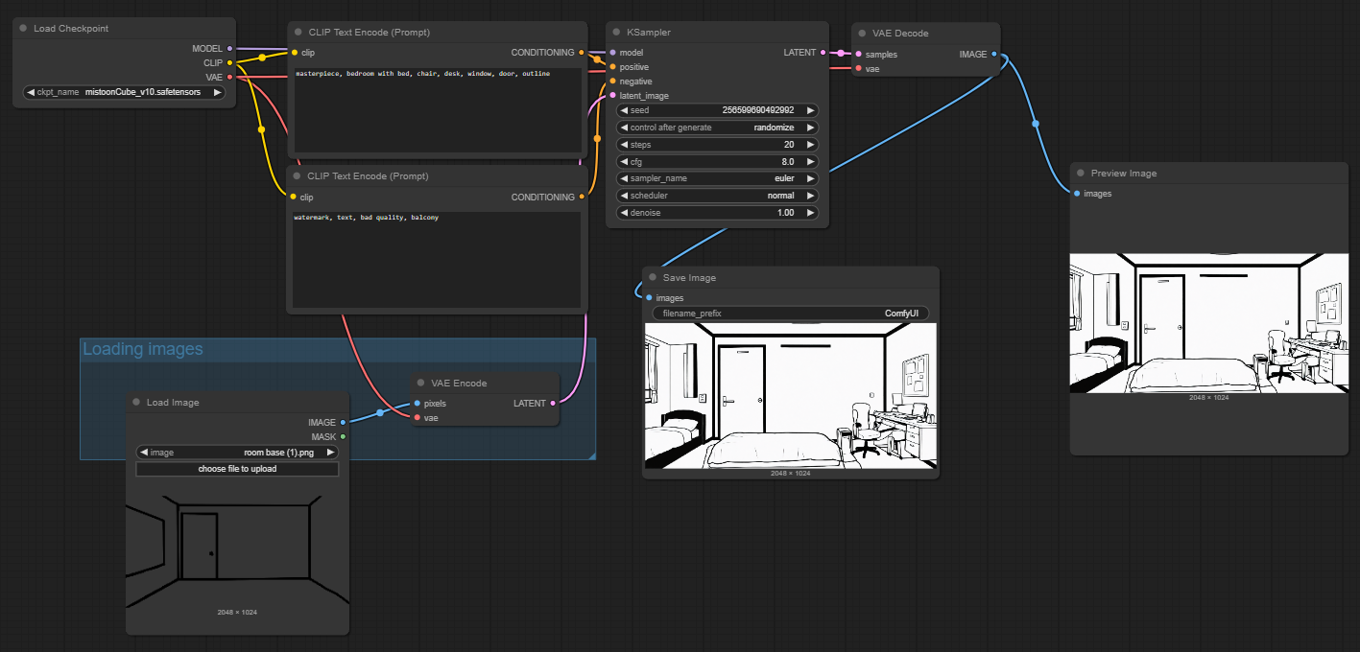Collapse the watermark prompt CLIP Text Encode node
The height and width of the screenshot is (652, 1360).
point(298,177)
